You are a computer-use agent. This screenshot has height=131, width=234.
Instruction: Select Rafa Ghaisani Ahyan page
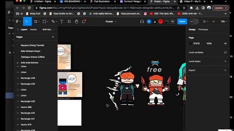click(30, 51)
